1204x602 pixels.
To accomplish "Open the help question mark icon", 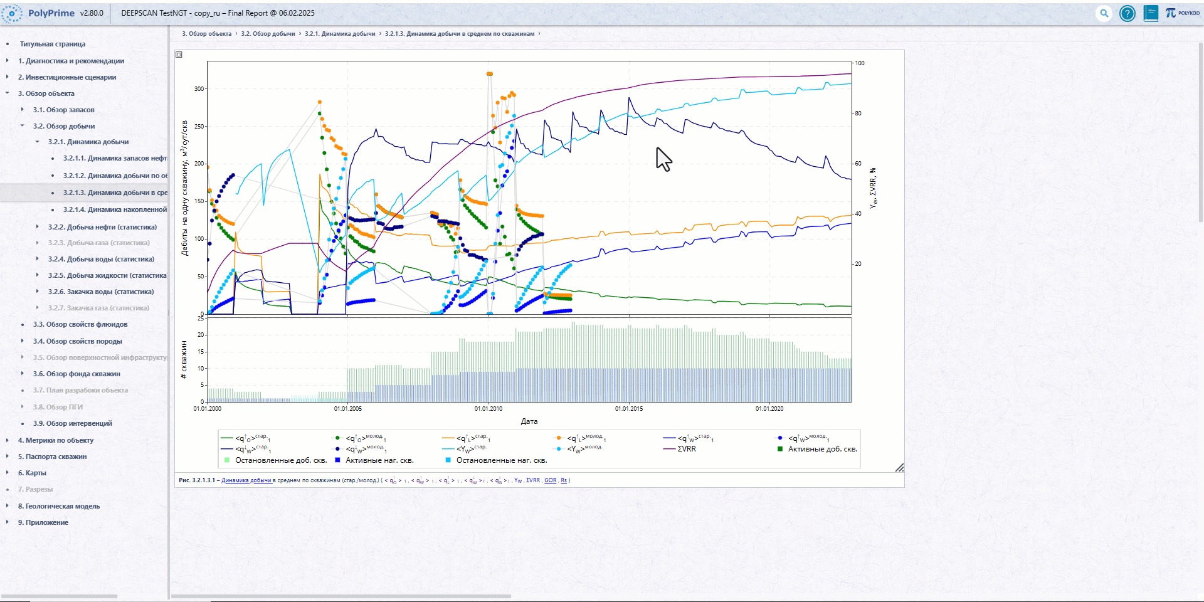I will (1127, 13).
